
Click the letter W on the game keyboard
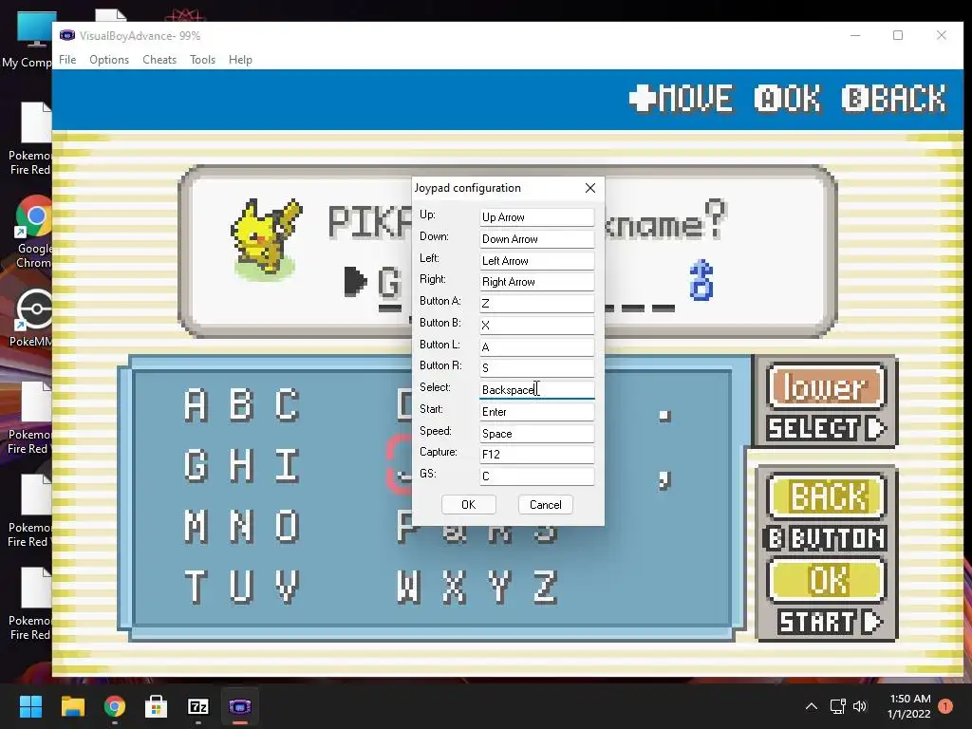(x=408, y=587)
